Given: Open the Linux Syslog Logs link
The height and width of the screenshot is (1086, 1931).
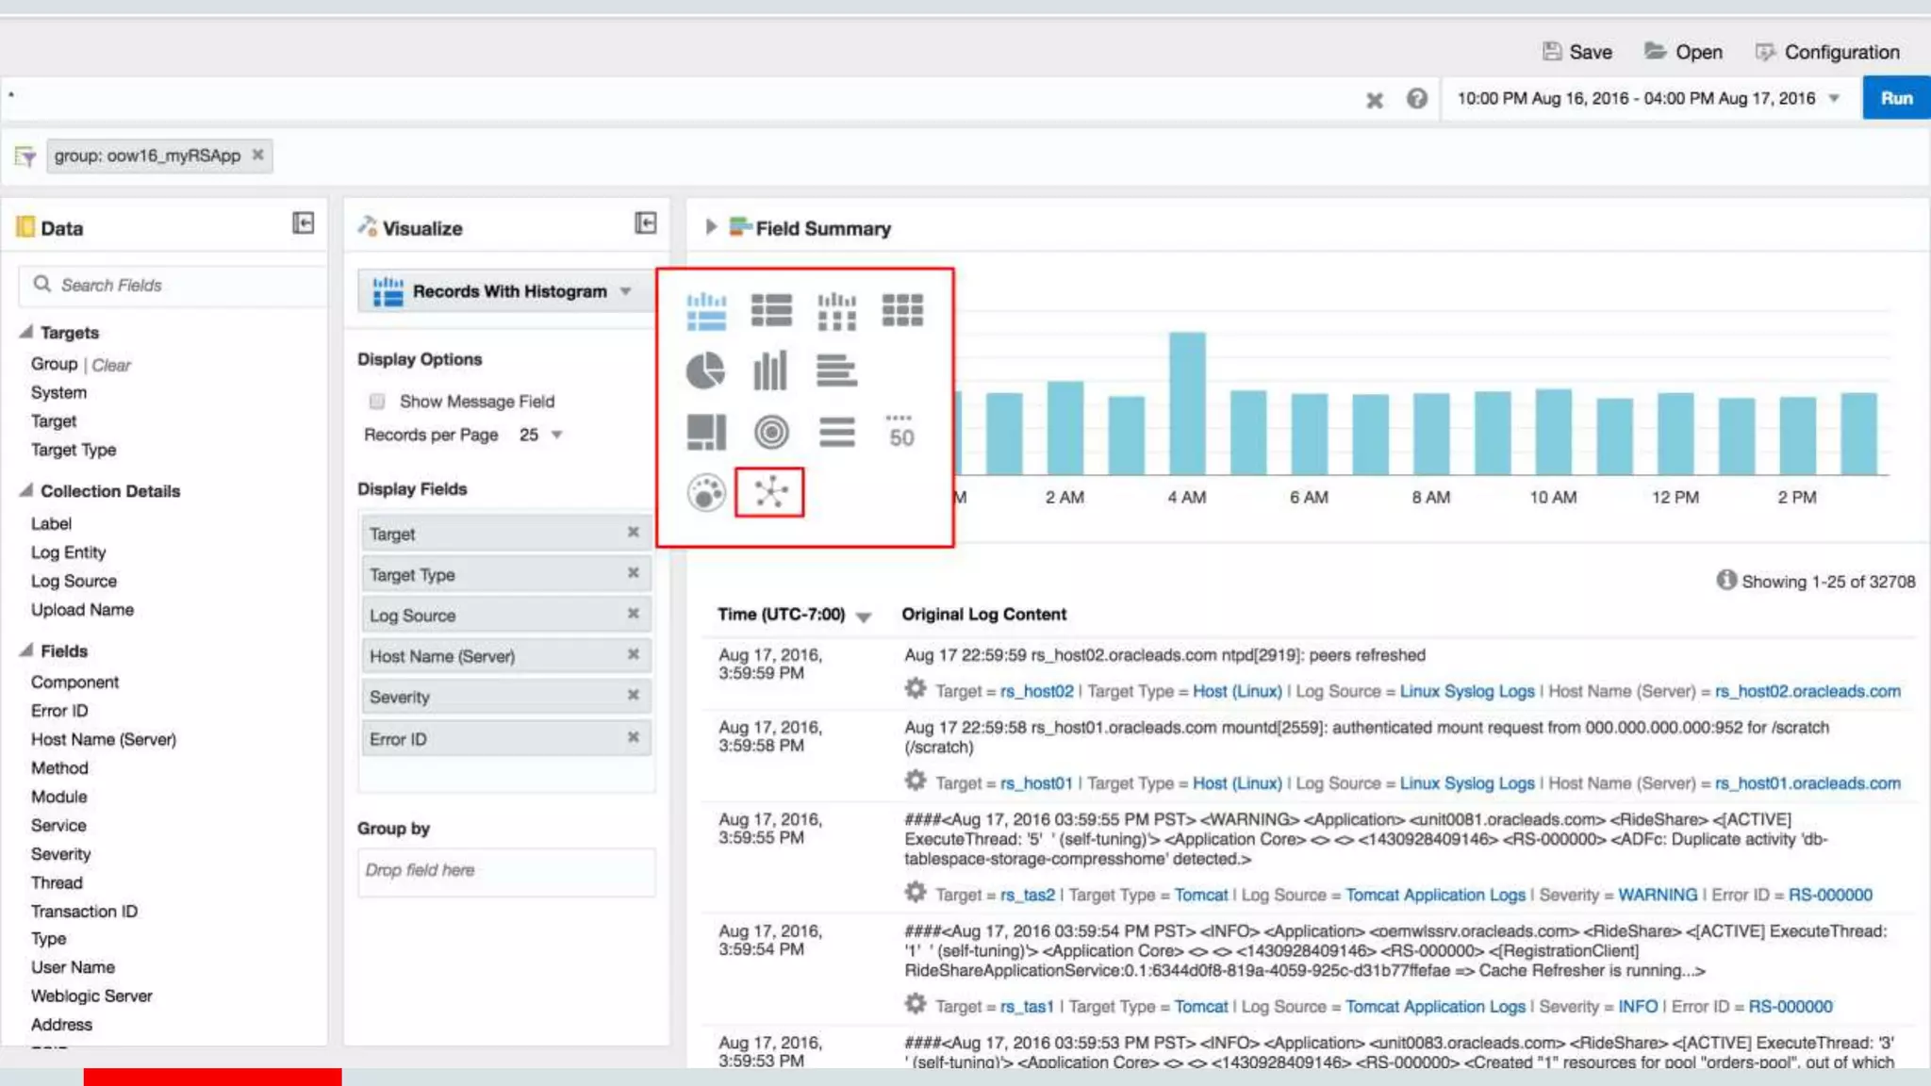Looking at the screenshot, I should click(1466, 691).
